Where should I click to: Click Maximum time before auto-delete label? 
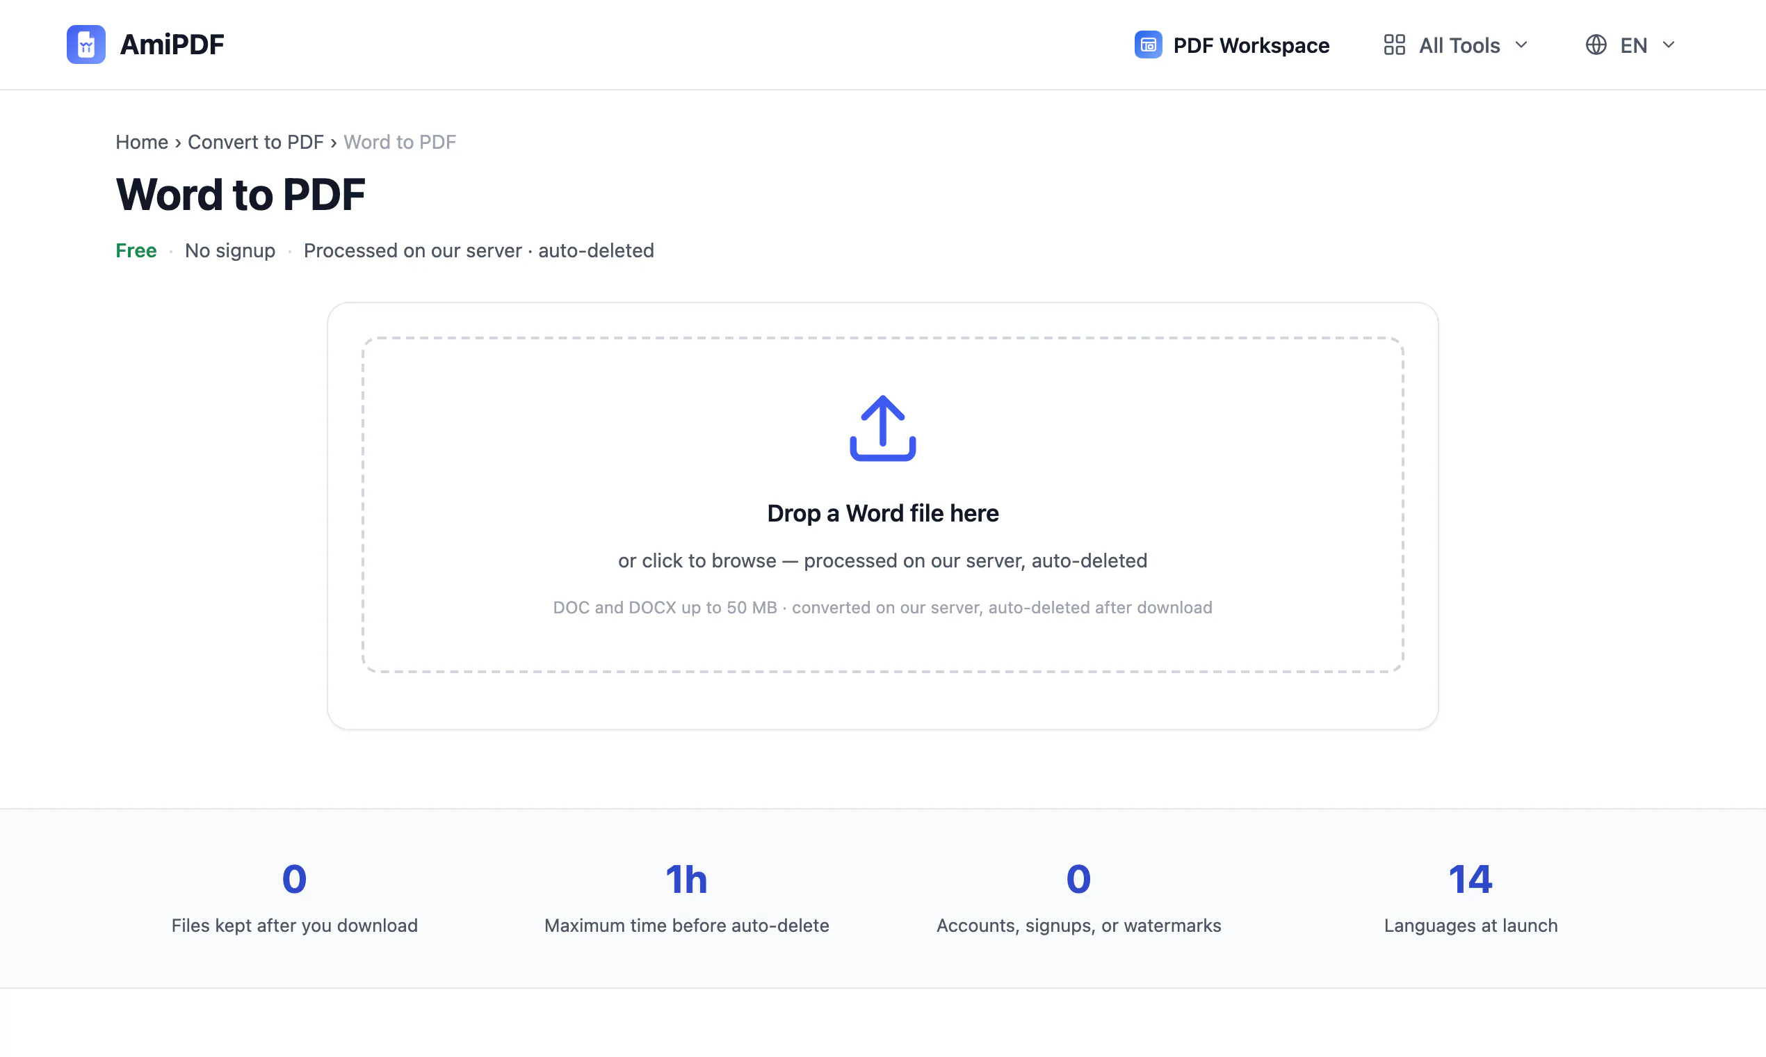pyautogui.click(x=686, y=926)
